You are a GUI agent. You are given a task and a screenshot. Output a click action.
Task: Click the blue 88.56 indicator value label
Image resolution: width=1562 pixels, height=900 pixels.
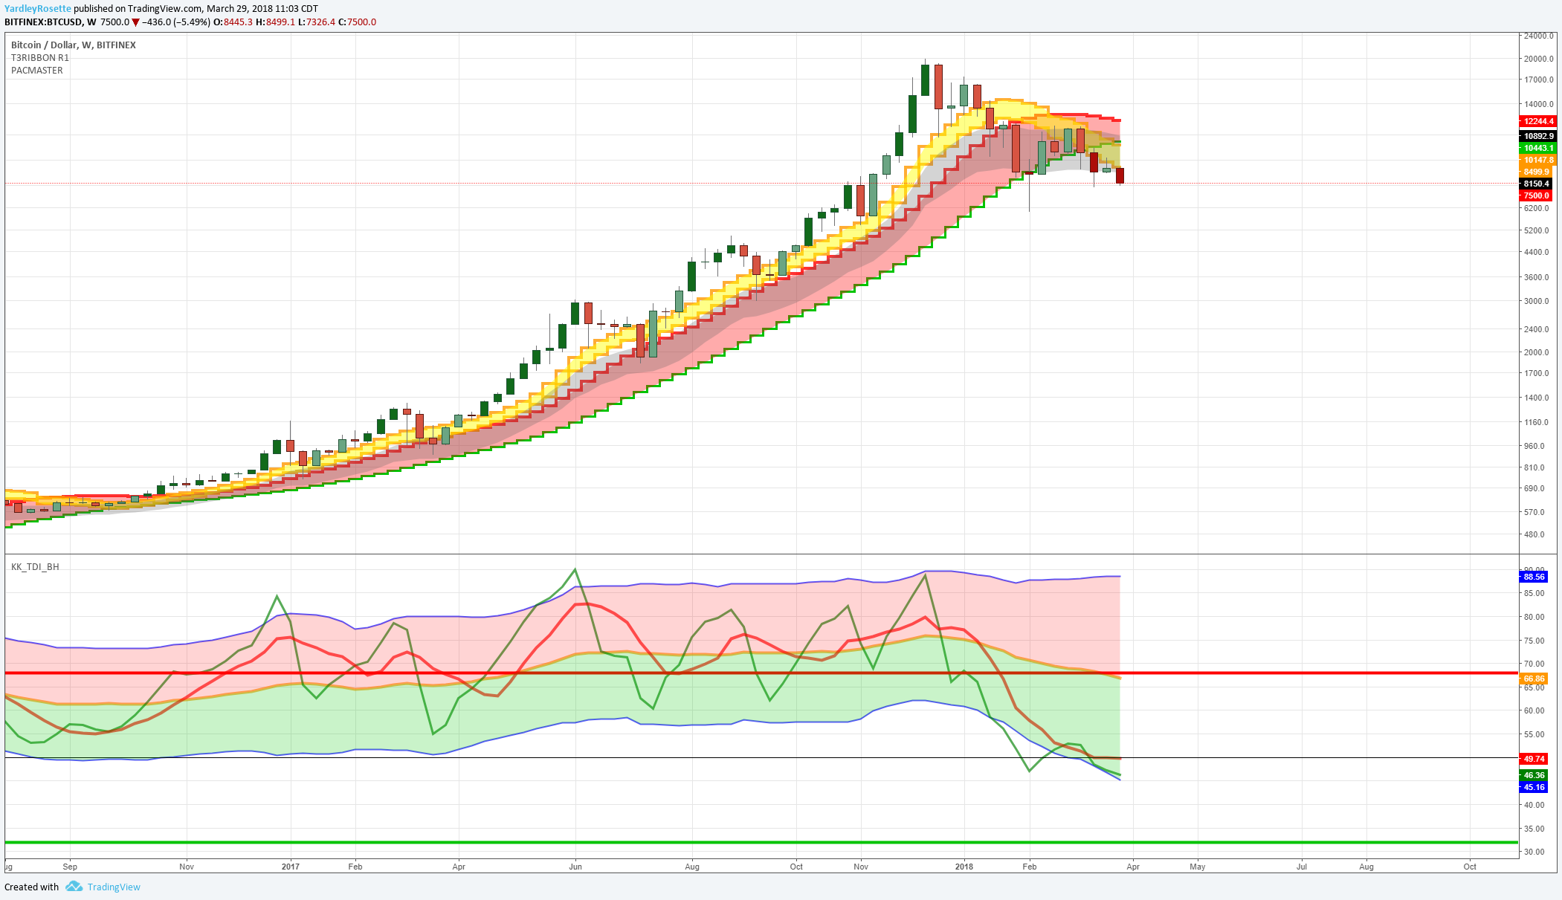click(x=1534, y=577)
